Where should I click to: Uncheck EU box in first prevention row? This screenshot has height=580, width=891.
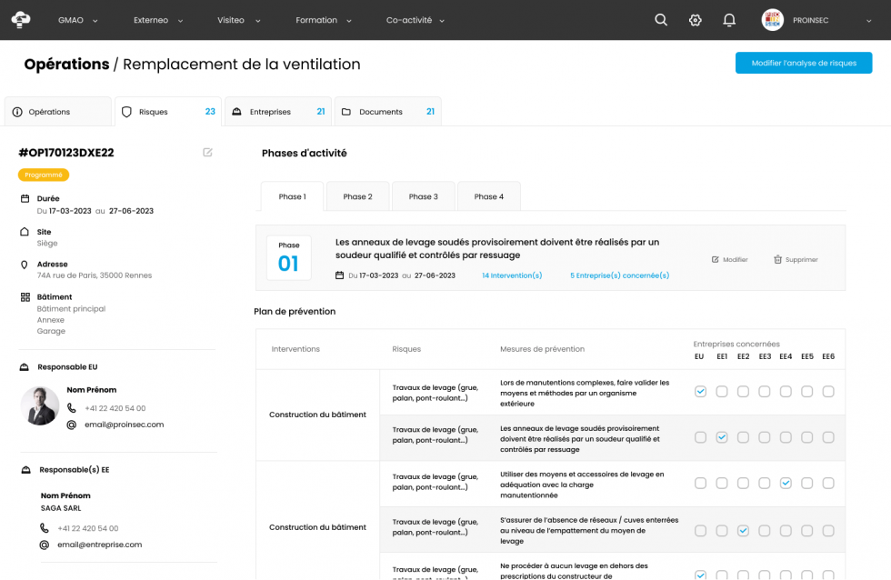(x=700, y=392)
